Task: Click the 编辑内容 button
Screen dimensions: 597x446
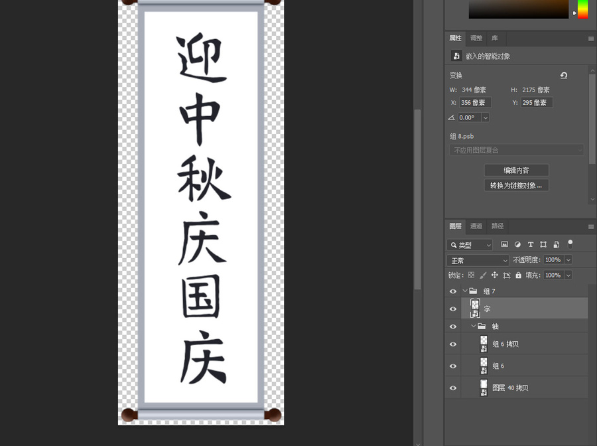Action: pos(516,171)
